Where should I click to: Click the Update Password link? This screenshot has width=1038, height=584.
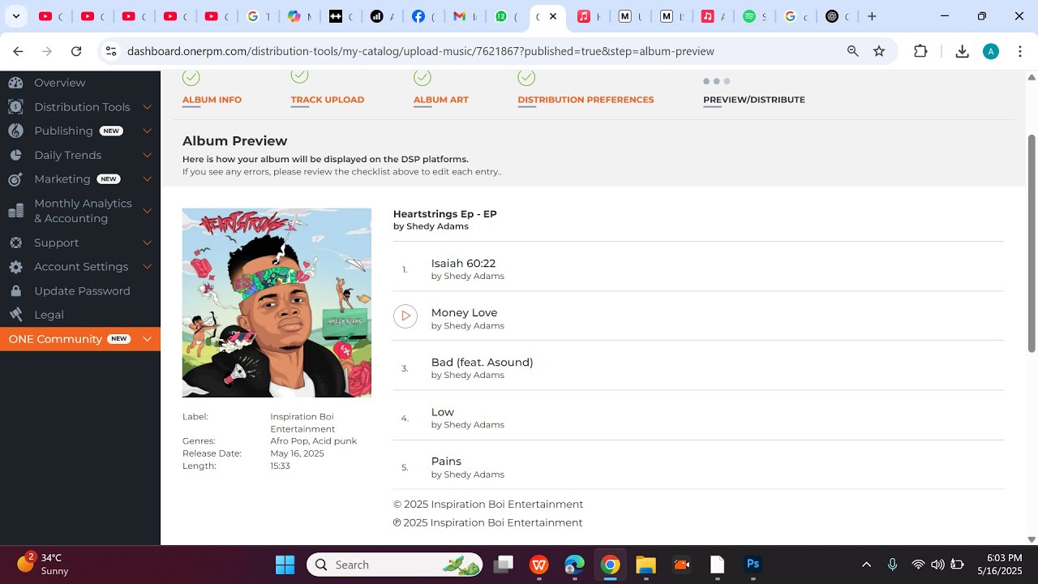pos(82,290)
